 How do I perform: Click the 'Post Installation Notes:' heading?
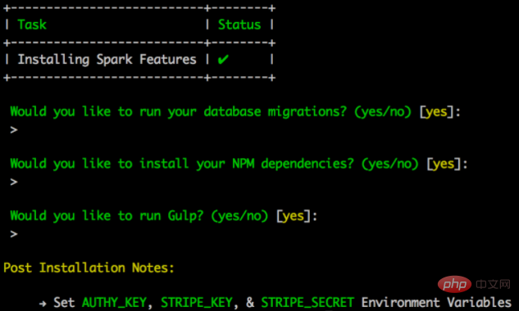(89, 268)
